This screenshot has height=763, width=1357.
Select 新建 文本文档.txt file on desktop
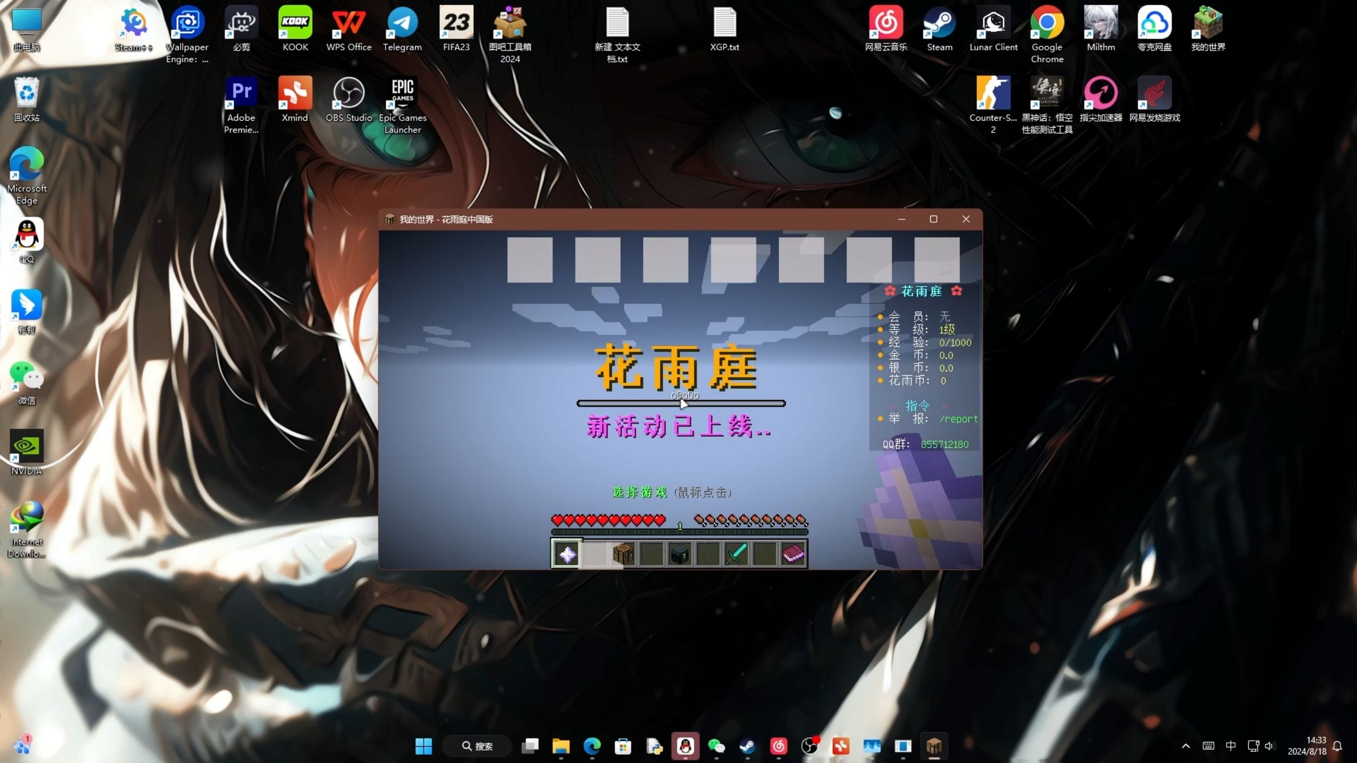point(618,35)
